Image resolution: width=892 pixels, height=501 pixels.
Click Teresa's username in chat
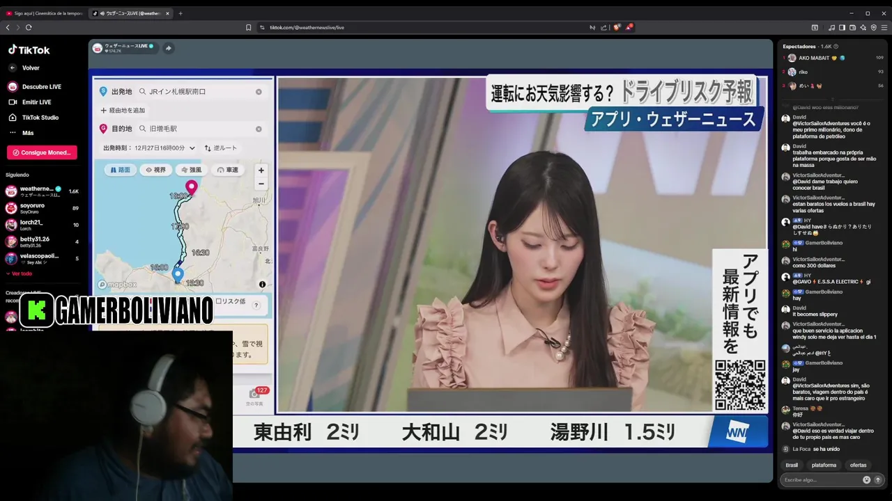[x=800, y=408]
